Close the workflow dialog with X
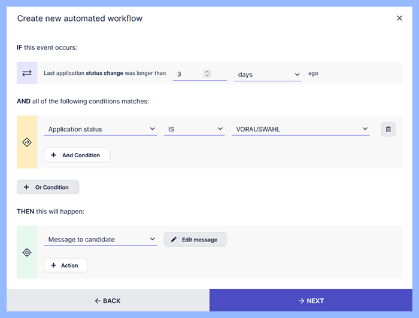This screenshot has width=419, height=318. pos(399,19)
